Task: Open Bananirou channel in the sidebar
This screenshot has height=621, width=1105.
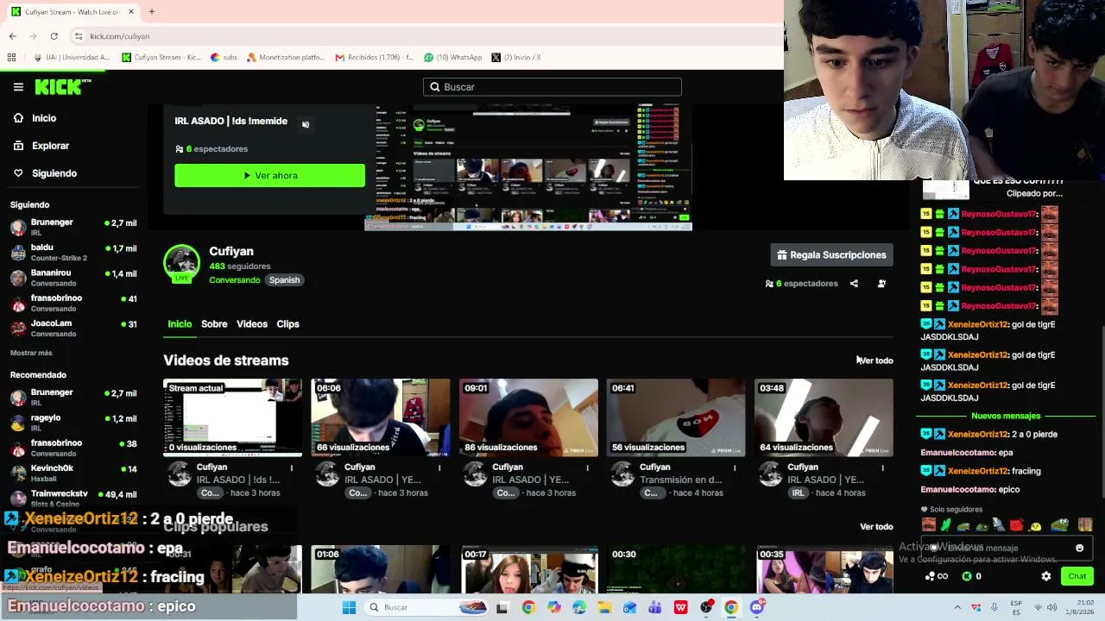Action: (73, 277)
